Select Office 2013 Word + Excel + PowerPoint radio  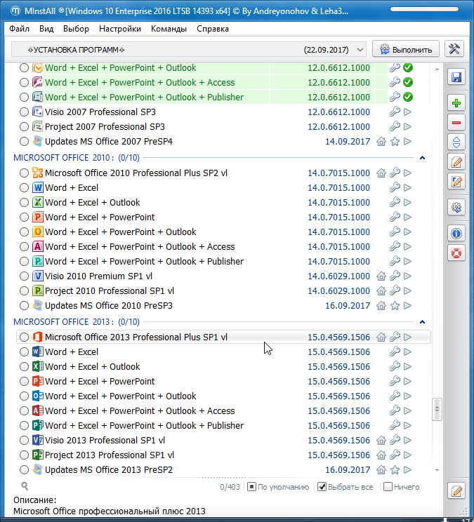[24, 382]
